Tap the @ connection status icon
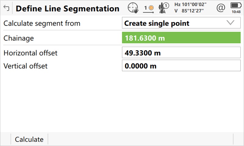Image resolution: width=244 pixels, height=146 pixels. pos(221,8)
